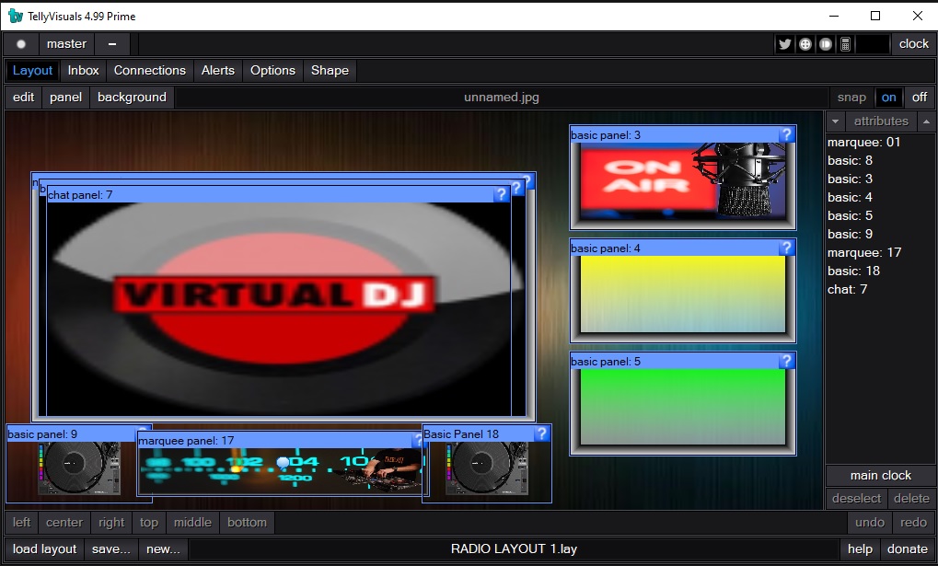Click the round ID badge icon
The image size is (938, 566).
[826, 44]
